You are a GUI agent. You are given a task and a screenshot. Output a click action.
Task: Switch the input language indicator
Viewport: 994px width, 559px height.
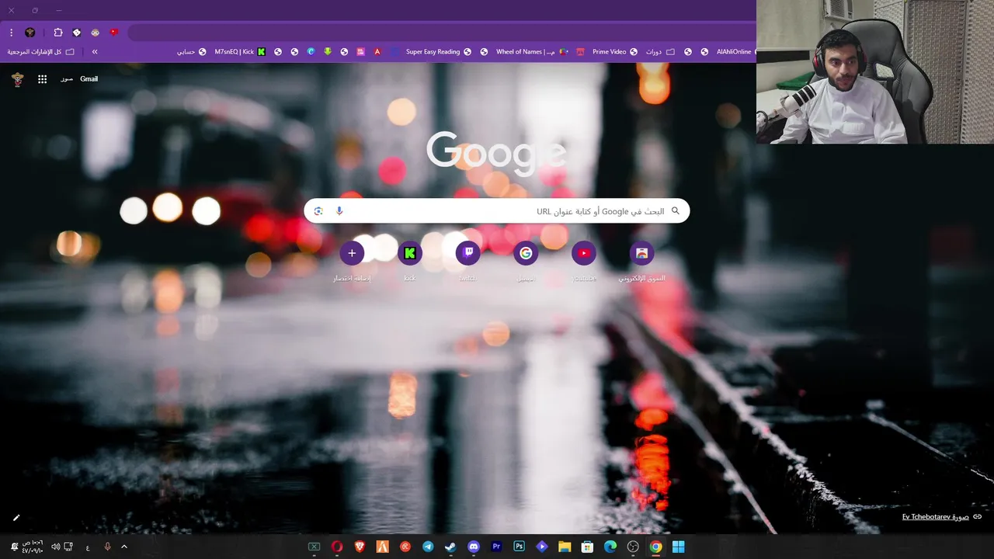(88, 547)
